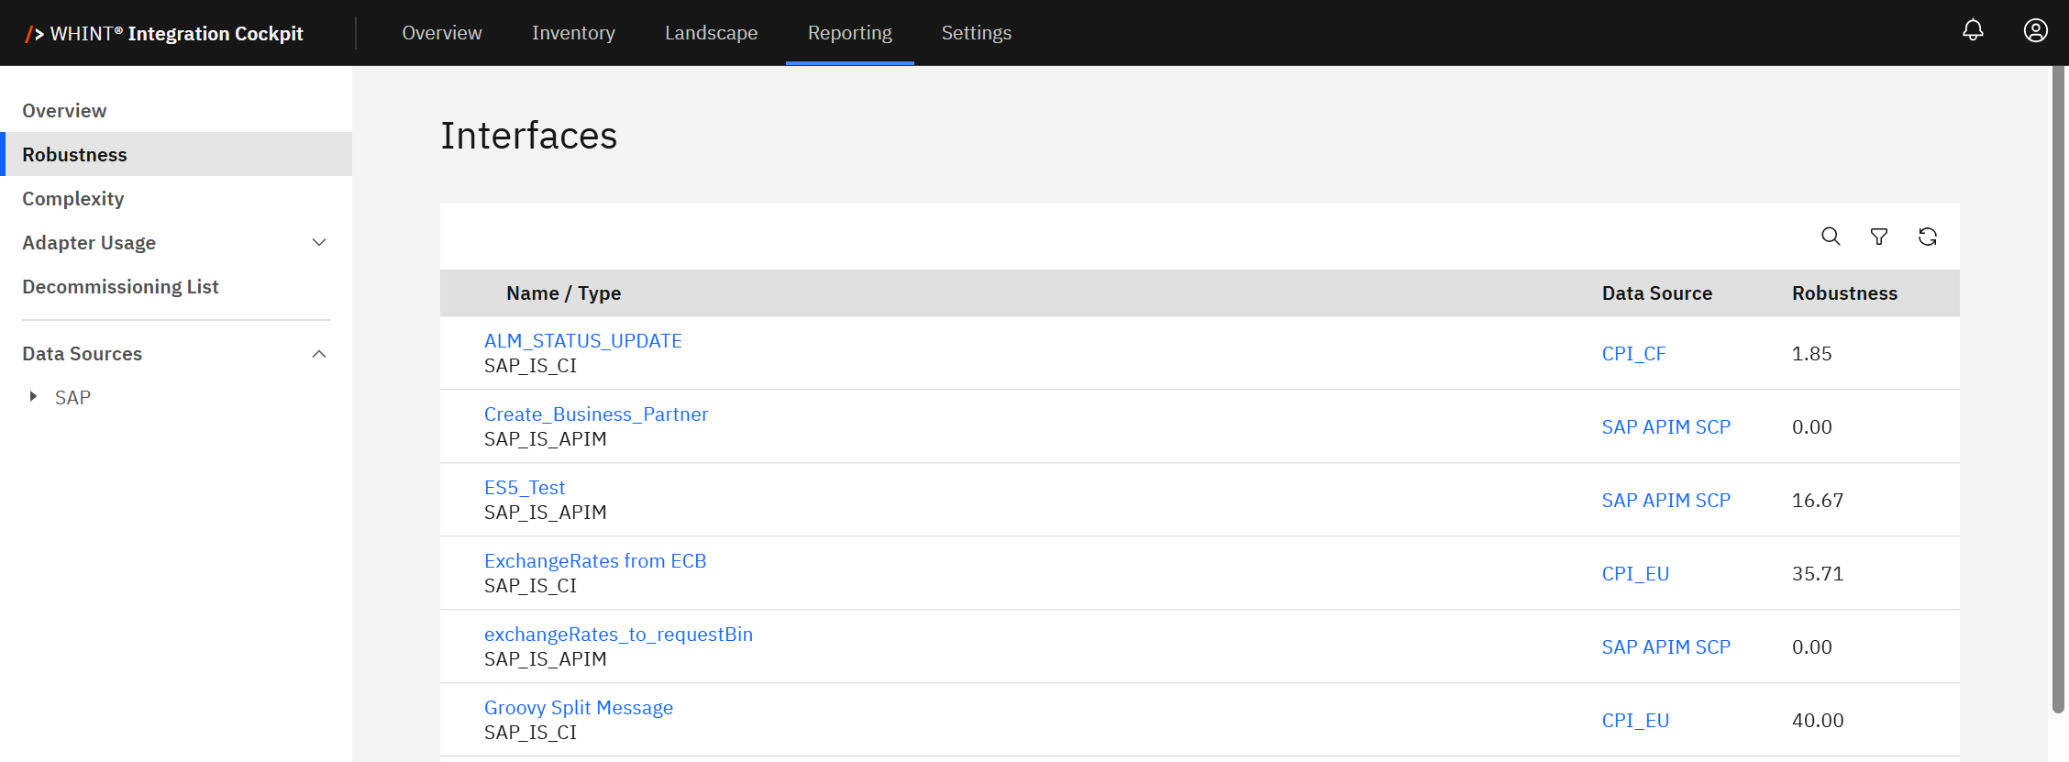Open the user profile icon
This screenshot has width=2069, height=762.
pos(2035,31)
